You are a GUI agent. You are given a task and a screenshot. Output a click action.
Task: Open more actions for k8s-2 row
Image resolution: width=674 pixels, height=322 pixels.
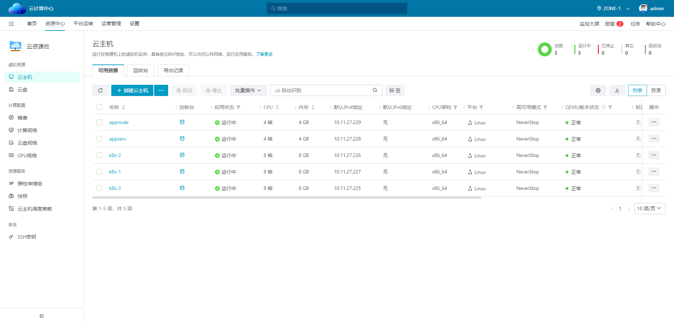[654, 155]
